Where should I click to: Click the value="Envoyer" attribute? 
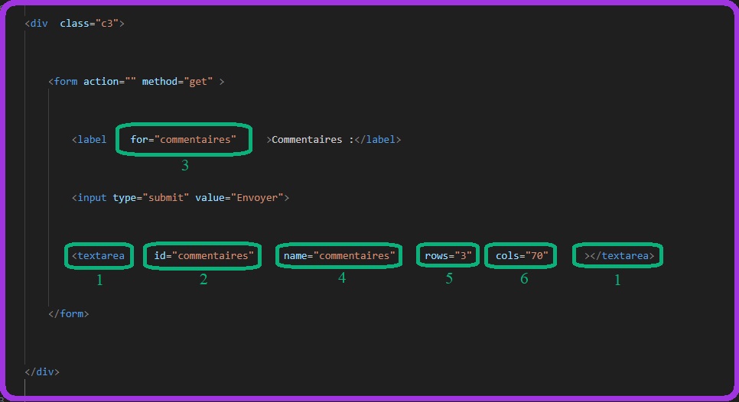point(239,197)
